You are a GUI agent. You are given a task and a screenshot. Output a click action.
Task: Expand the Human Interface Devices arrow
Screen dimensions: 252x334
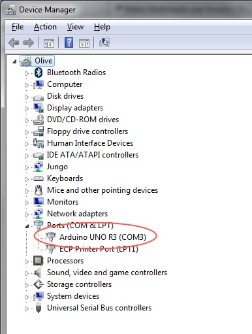coord(27,144)
